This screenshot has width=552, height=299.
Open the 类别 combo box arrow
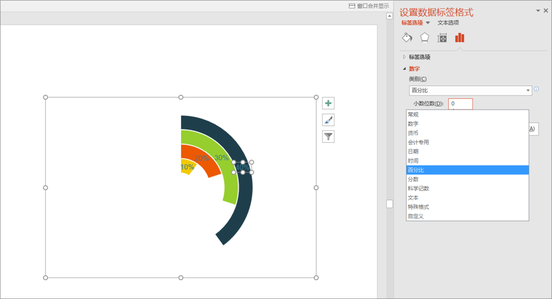(528, 91)
